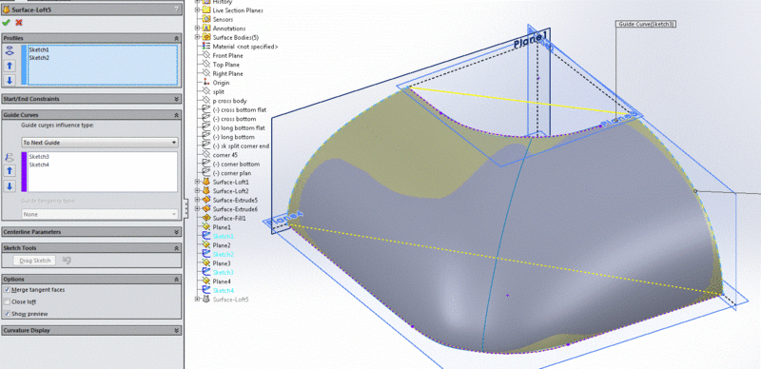Click the disabled None guide tangency dropdown
Screen dimensions: 761x369
point(100,214)
